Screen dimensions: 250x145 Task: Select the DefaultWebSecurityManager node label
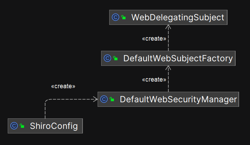coord(178,99)
